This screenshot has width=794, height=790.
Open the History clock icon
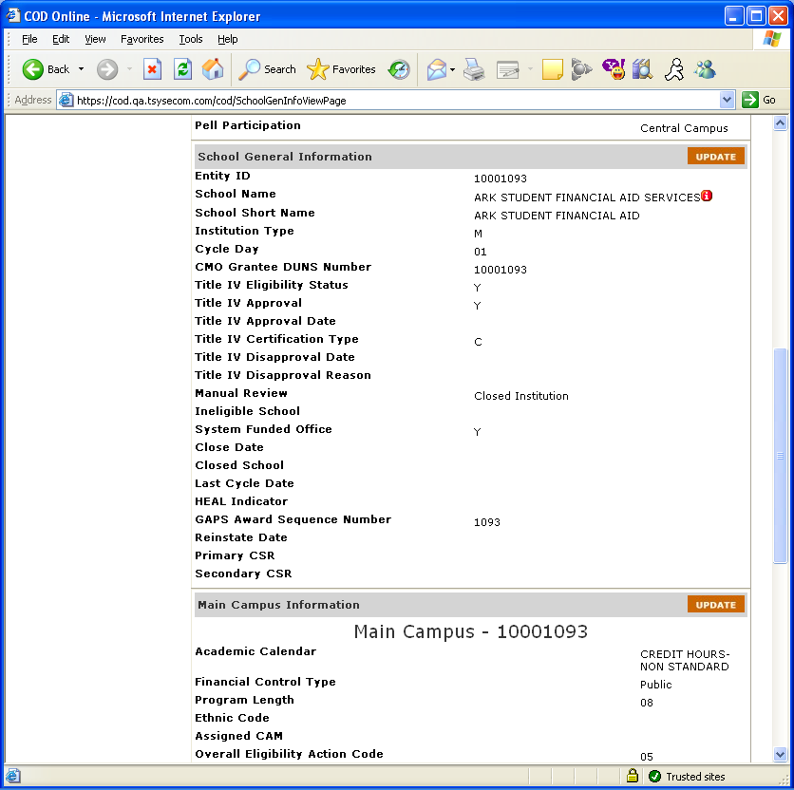[399, 69]
